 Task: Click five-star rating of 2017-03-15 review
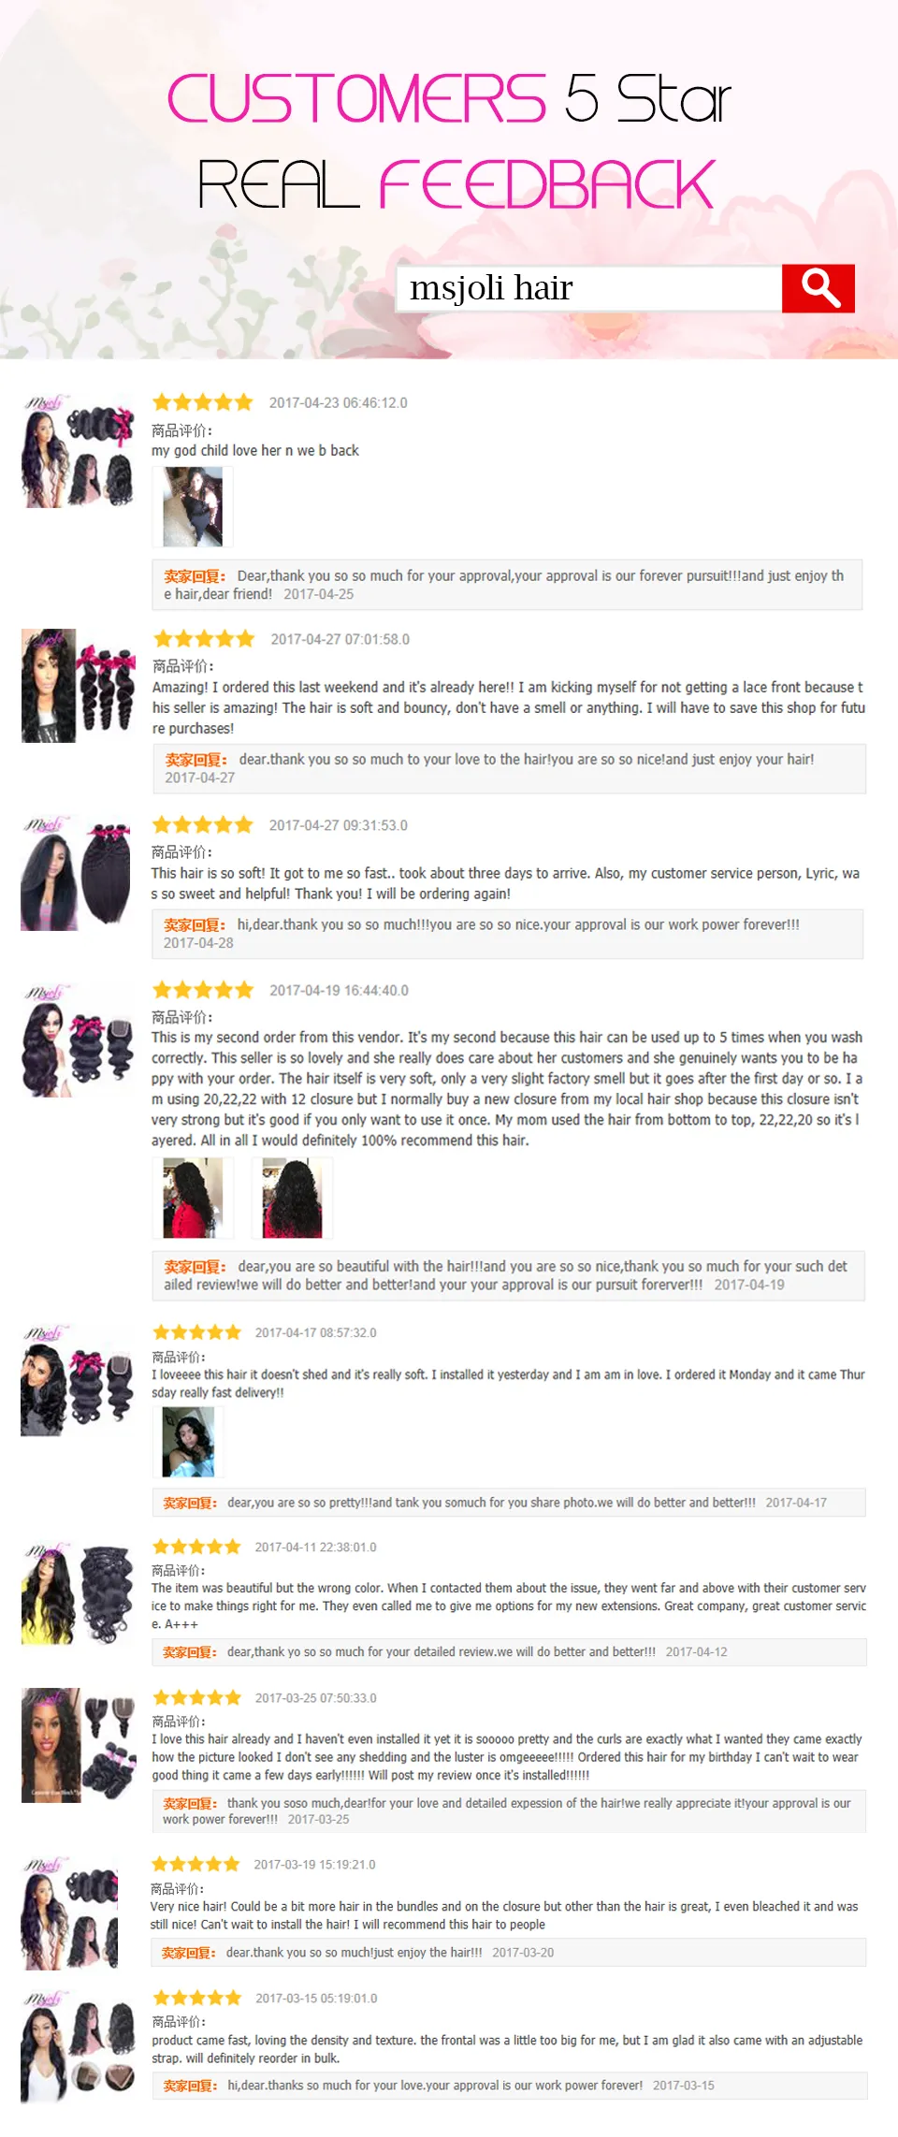pos(197,1998)
